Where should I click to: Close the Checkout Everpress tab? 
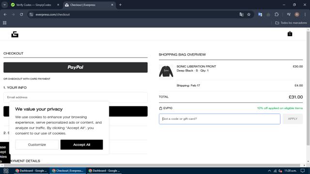pyautogui.click(x=112, y=5)
